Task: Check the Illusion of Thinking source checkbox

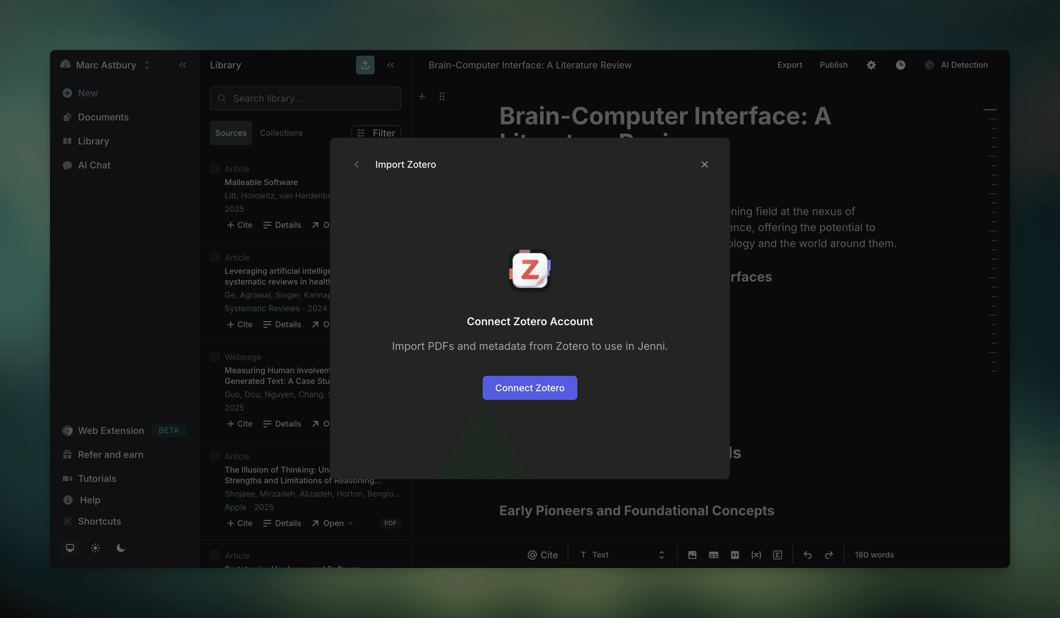Action: [215, 456]
